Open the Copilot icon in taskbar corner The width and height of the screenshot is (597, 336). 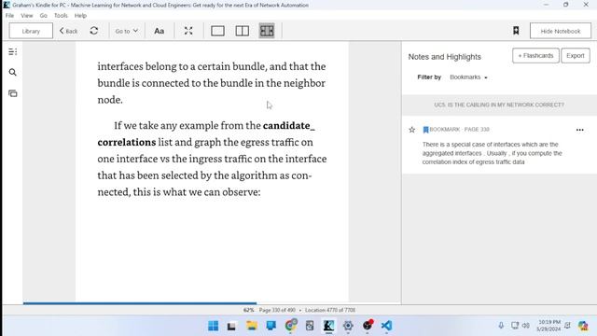click(583, 326)
